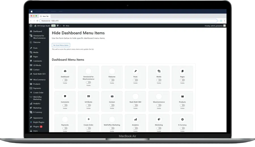Select the New Tab browser tab
This screenshot has width=255, height=147.
44,16
